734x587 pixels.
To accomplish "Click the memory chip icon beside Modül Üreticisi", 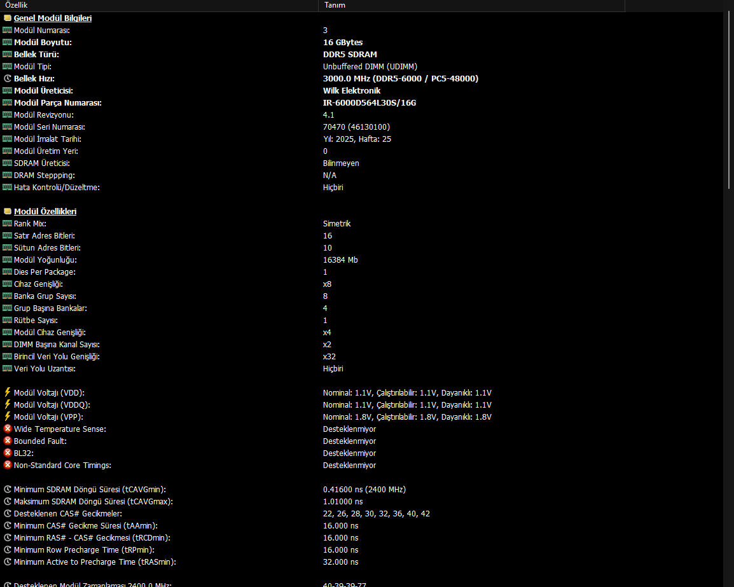I will [8, 90].
